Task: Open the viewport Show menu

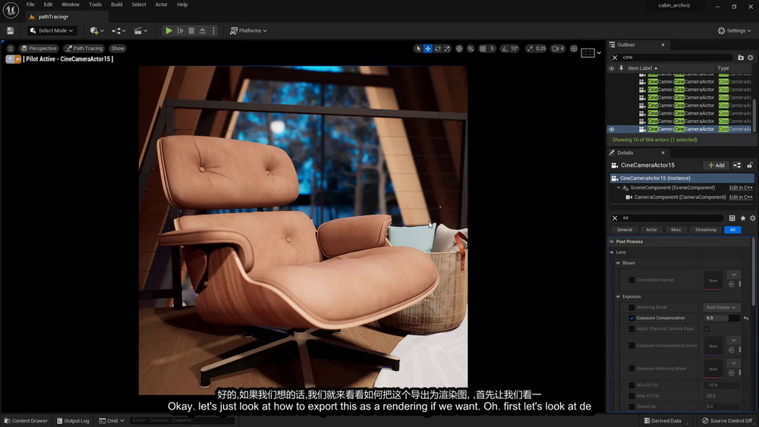Action: pyautogui.click(x=118, y=49)
